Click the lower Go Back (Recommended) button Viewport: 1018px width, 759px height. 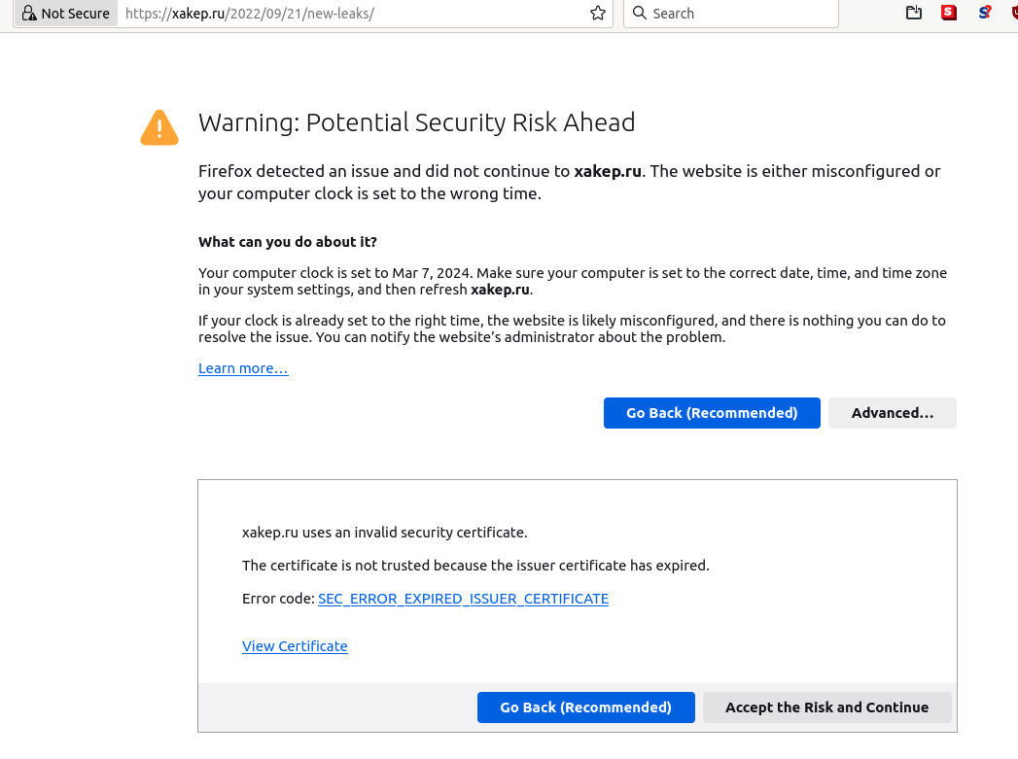585,707
